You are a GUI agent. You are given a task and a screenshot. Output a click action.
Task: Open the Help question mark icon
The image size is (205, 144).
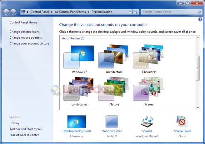pyautogui.click(x=200, y=19)
